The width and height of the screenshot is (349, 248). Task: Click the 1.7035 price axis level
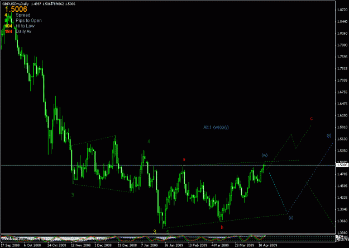coord(342,80)
